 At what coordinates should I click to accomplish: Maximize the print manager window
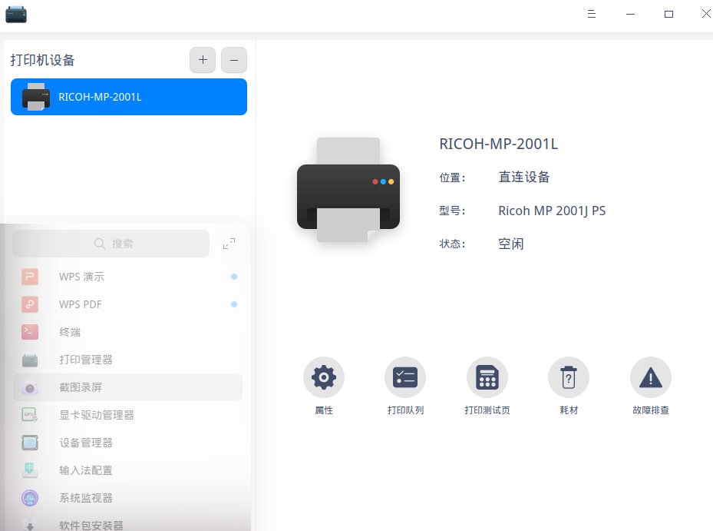[668, 14]
